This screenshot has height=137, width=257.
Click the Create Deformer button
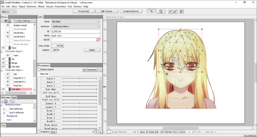pos(131,11)
